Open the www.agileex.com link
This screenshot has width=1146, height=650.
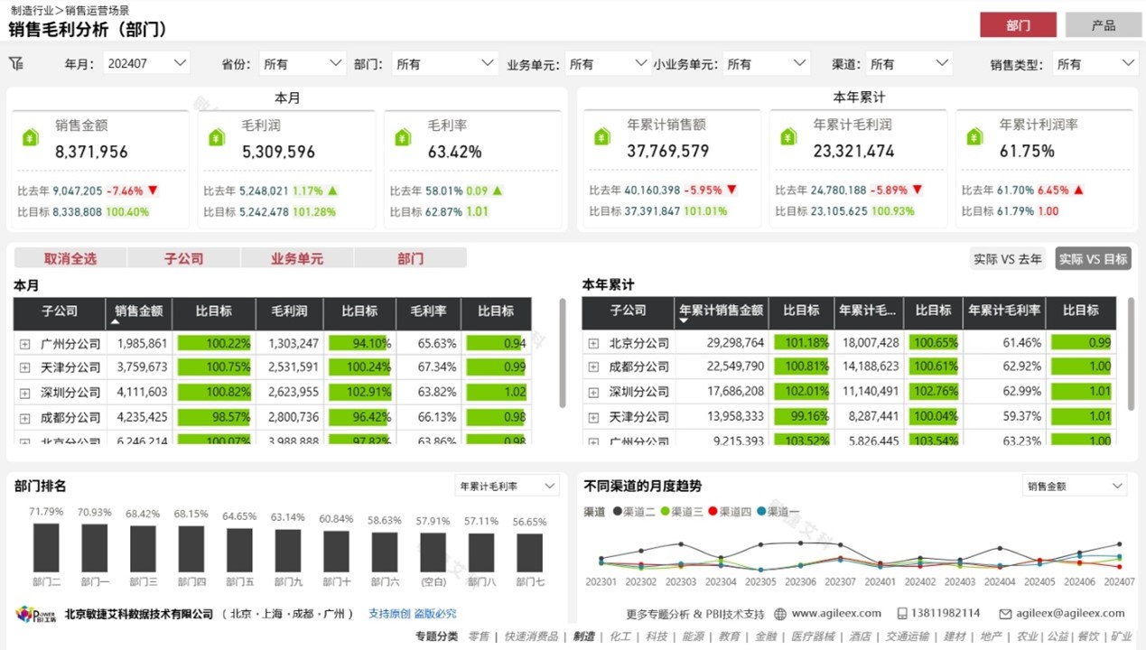pyautogui.click(x=836, y=614)
